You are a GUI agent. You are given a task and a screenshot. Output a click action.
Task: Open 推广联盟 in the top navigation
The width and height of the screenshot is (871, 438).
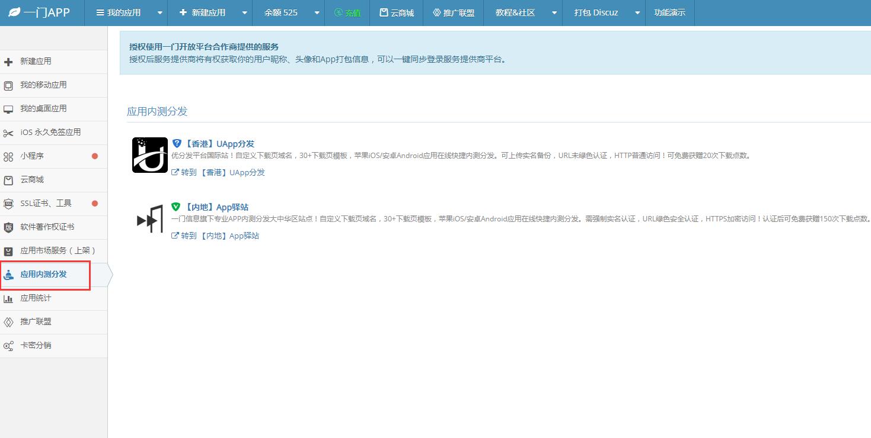point(454,12)
